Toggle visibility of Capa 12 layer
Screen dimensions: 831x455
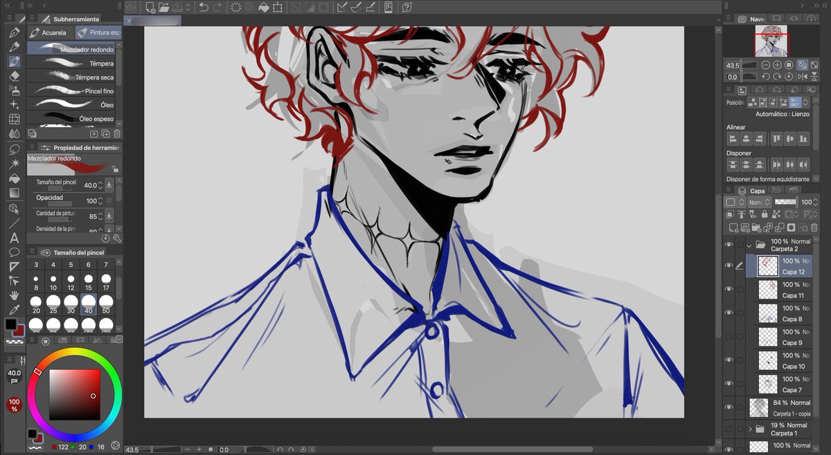(x=729, y=266)
